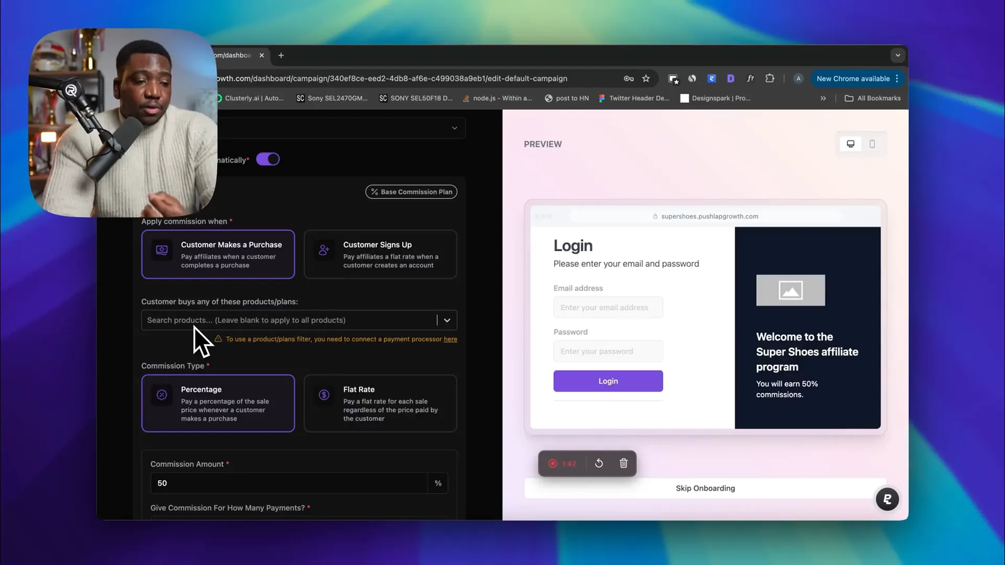Select Percentage commission type
This screenshot has height=565, width=1005.
point(218,403)
